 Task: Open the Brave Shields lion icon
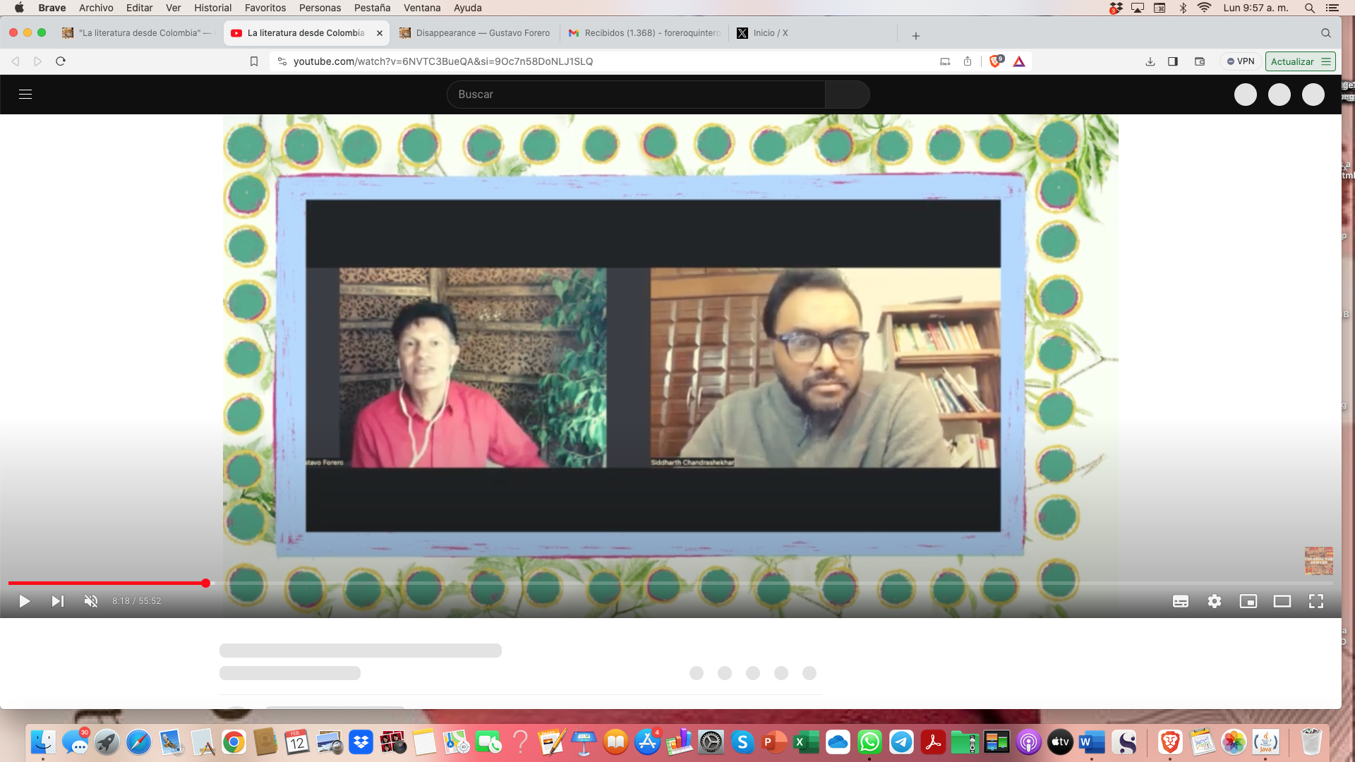[x=995, y=61]
